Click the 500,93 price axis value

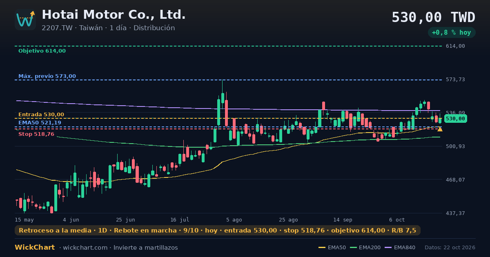pyautogui.click(x=455, y=146)
